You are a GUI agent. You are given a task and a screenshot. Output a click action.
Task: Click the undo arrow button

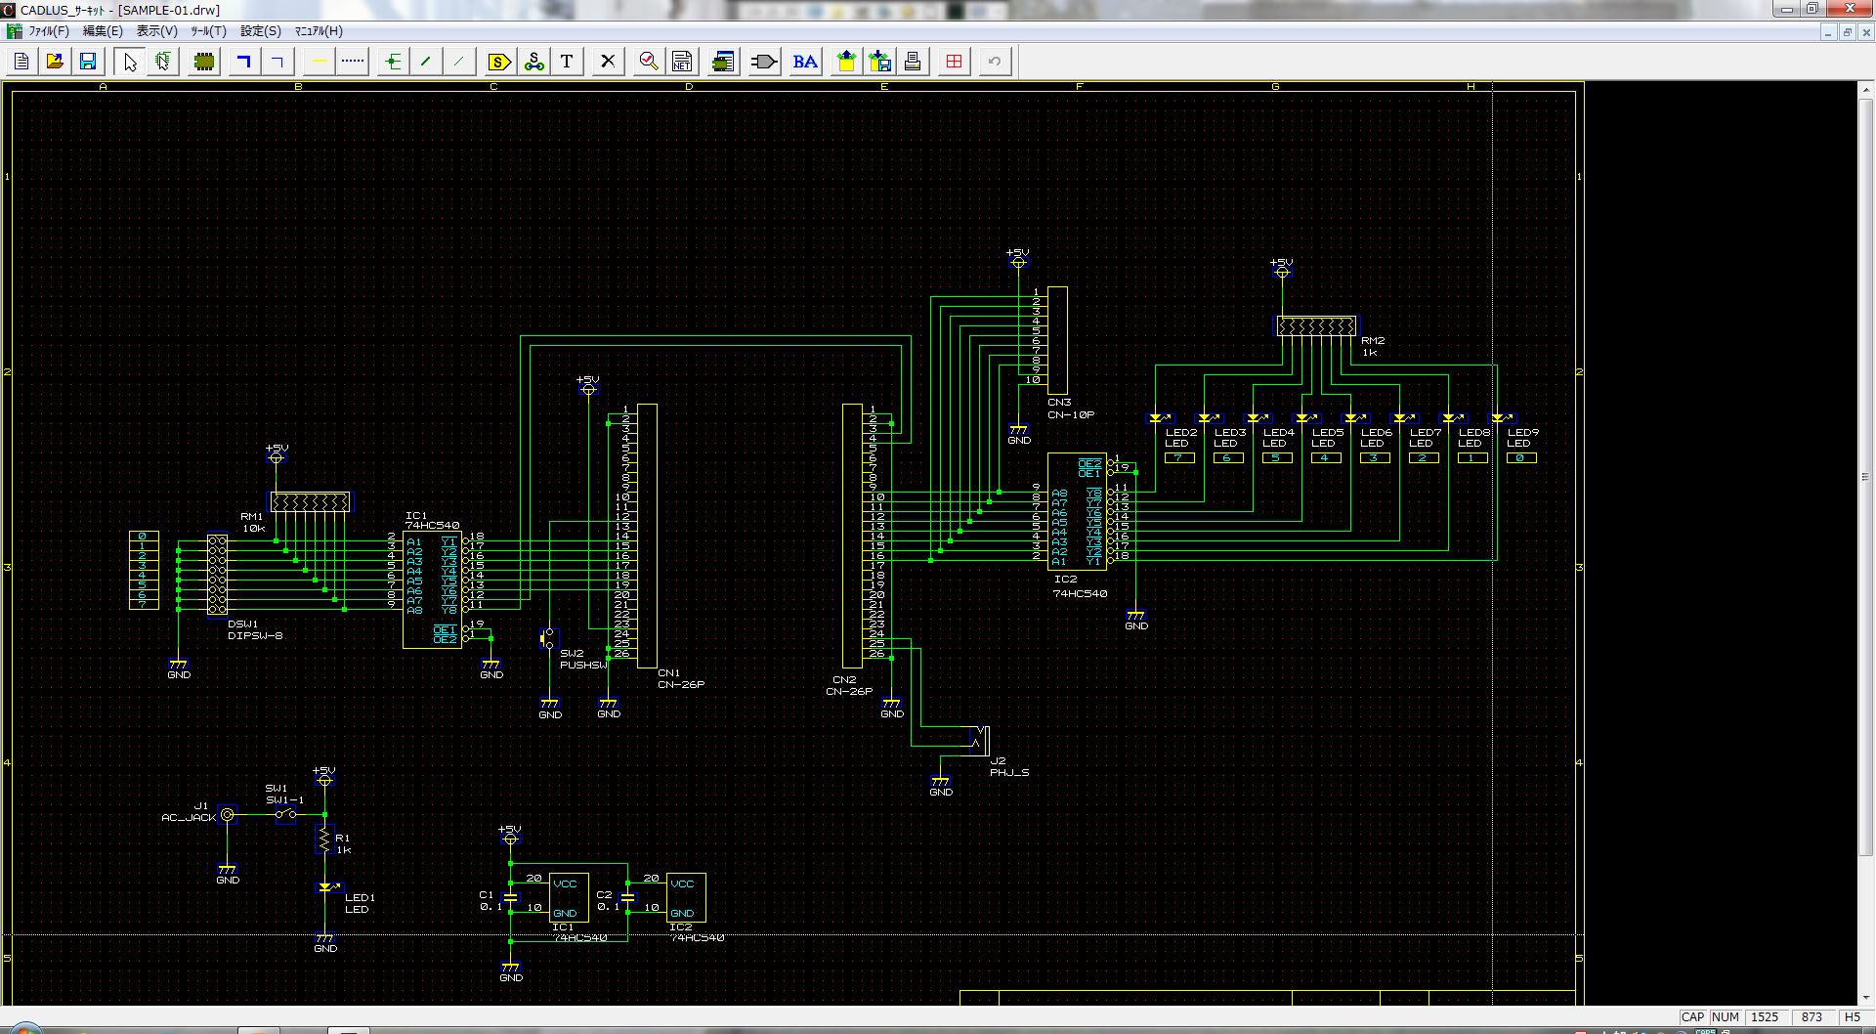coord(995,62)
